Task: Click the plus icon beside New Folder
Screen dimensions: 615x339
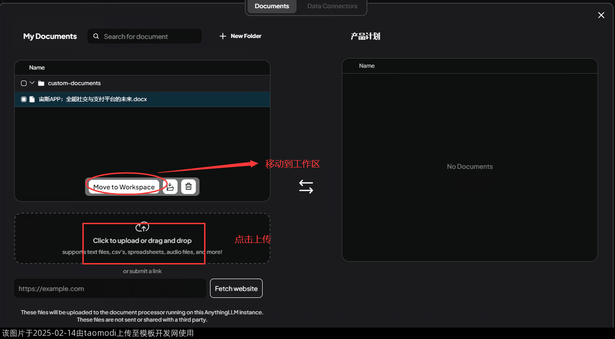Action: tap(223, 36)
